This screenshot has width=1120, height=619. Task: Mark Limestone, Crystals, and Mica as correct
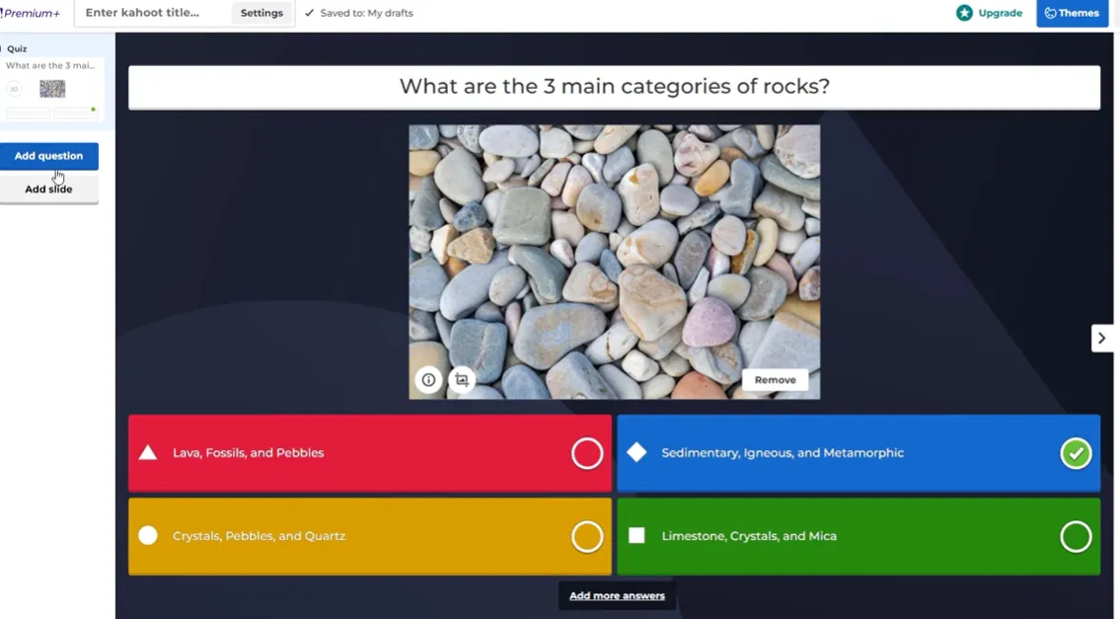1076,536
